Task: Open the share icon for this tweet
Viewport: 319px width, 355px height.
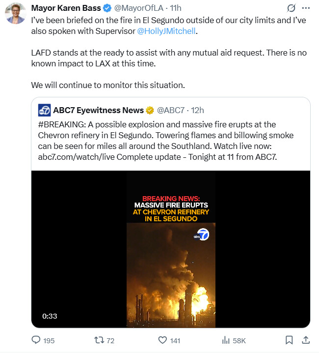Action: (305, 340)
